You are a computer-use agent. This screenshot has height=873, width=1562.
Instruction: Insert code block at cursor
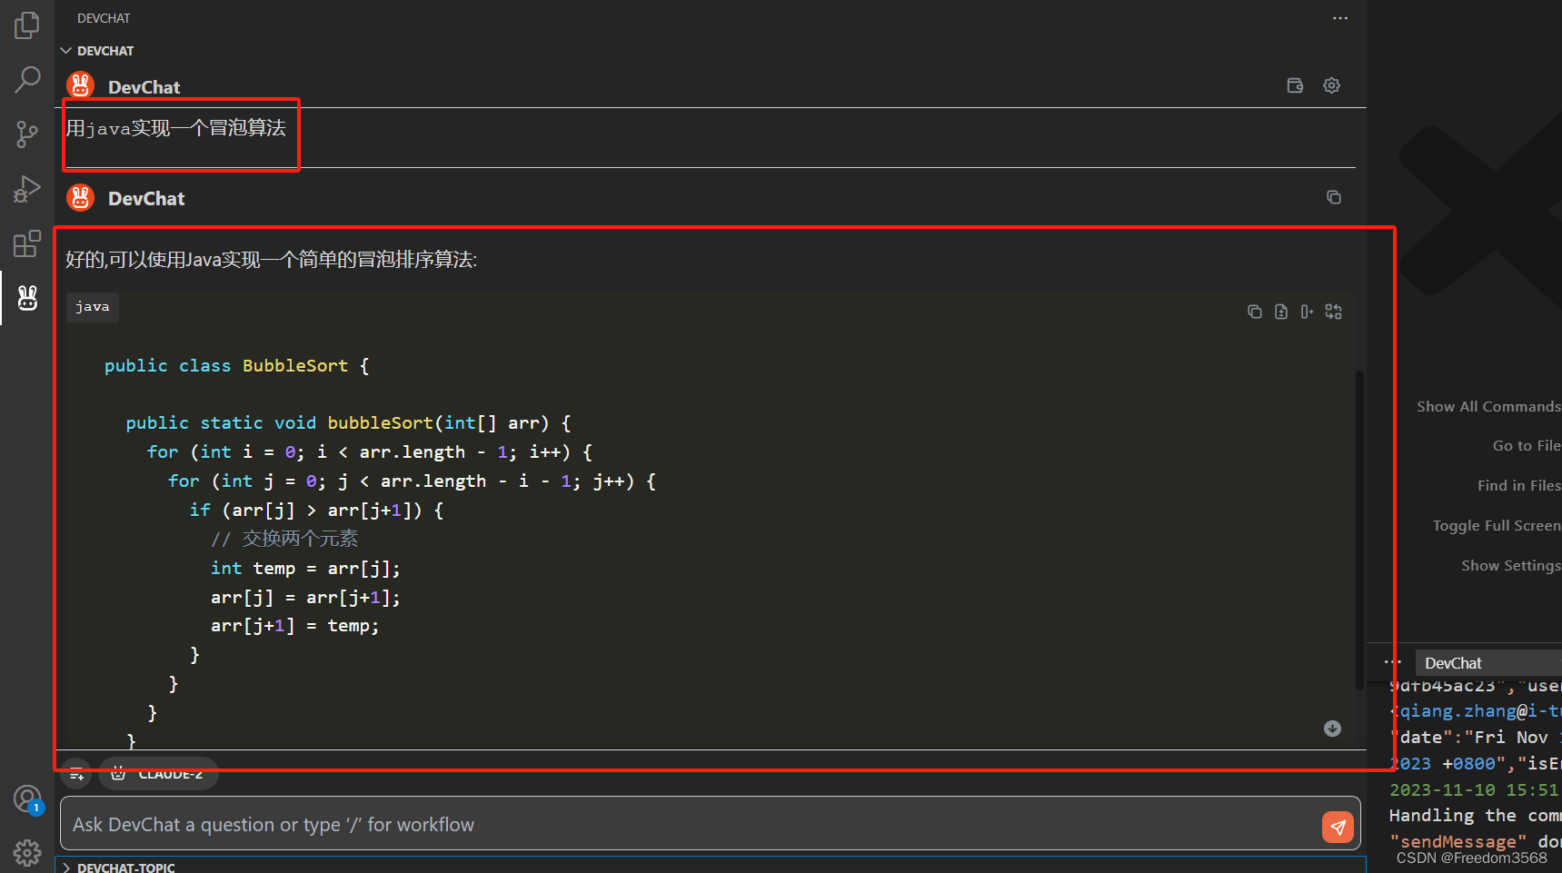click(x=1308, y=312)
